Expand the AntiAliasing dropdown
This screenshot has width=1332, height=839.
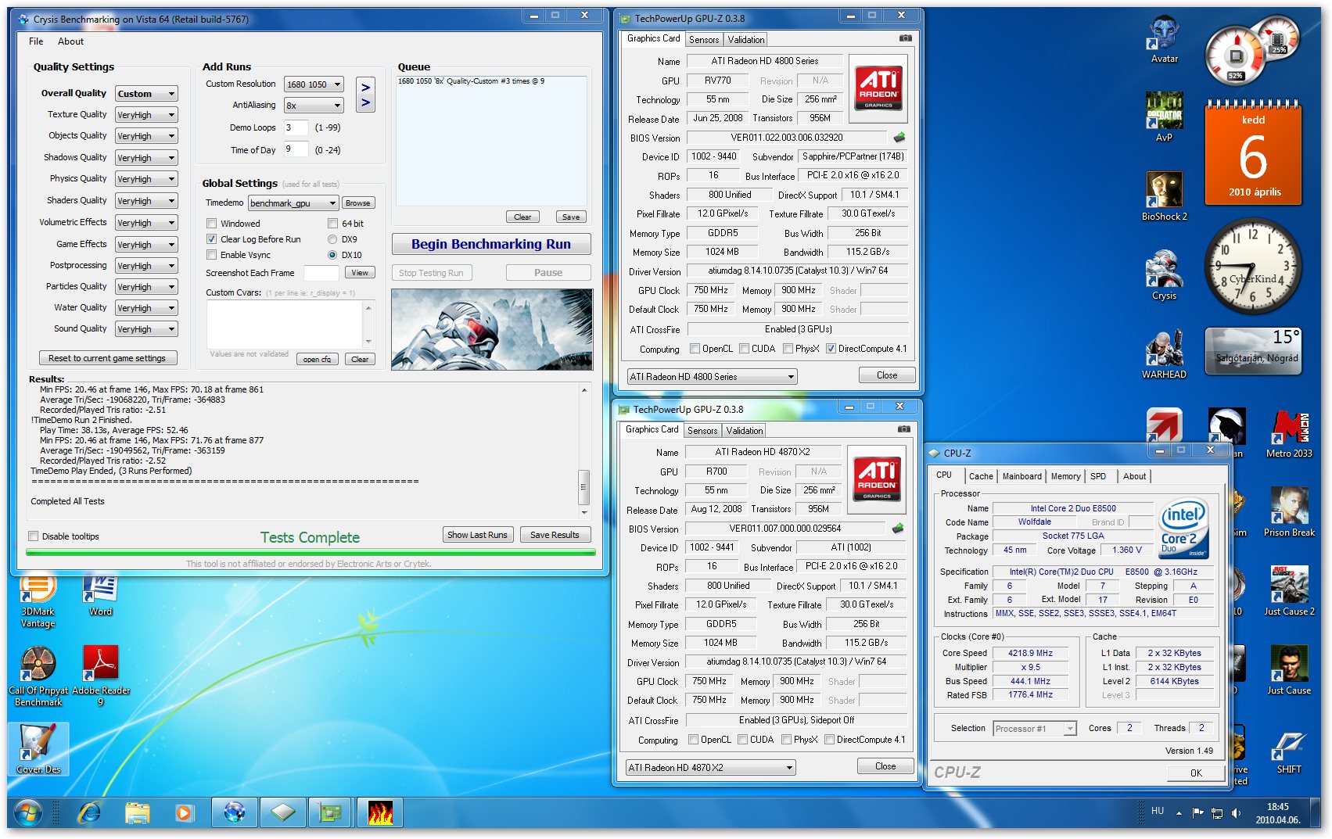314,106
